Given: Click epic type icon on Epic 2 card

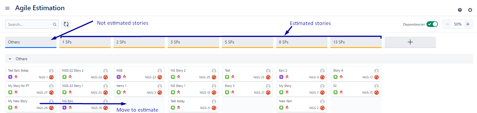Looking at the screenshot, I should point(281,77).
